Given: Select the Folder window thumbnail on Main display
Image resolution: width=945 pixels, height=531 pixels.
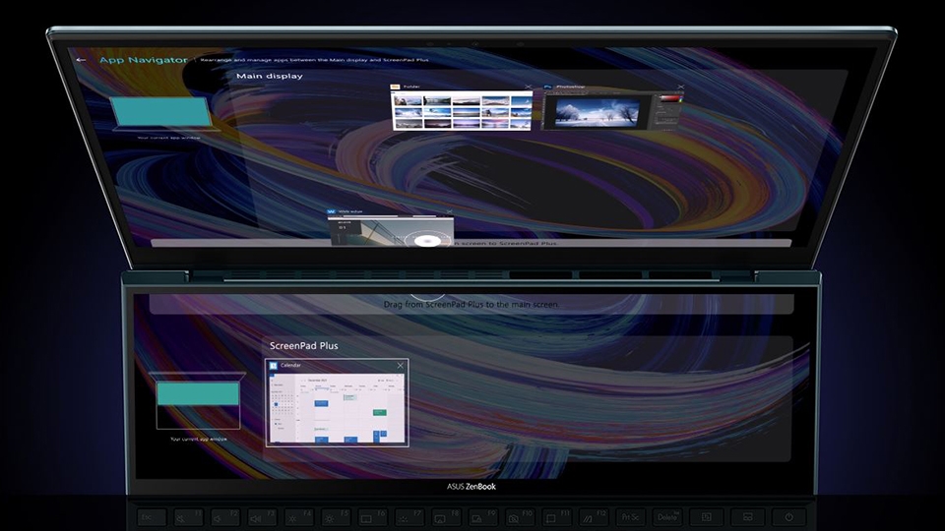Looking at the screenshot, I should point(463,111).
